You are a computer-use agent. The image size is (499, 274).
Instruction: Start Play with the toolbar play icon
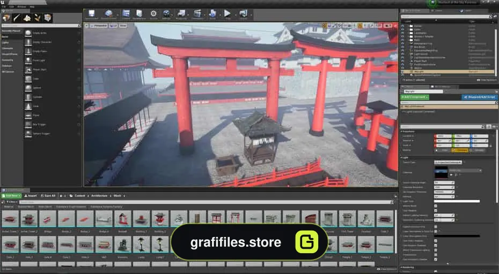pyautogui.click(x=227, y=14)
